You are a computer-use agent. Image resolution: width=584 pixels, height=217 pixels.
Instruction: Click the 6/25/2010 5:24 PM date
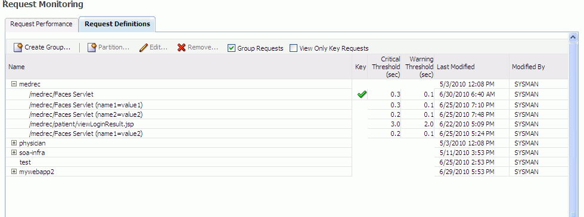click(467, 134)
